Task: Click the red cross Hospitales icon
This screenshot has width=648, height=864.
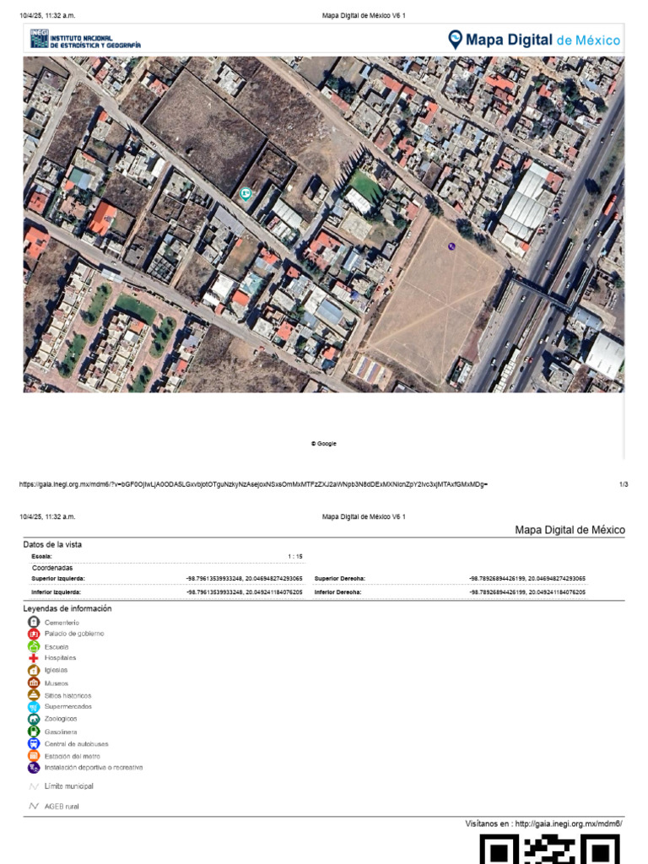Action: [34, 658]
